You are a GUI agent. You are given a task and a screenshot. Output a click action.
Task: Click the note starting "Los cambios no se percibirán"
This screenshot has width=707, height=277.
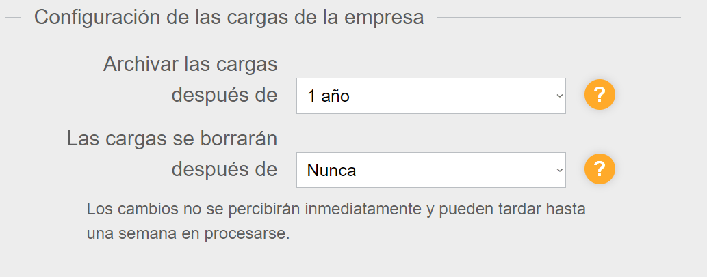pyautogui.click(x=335, y=209)
